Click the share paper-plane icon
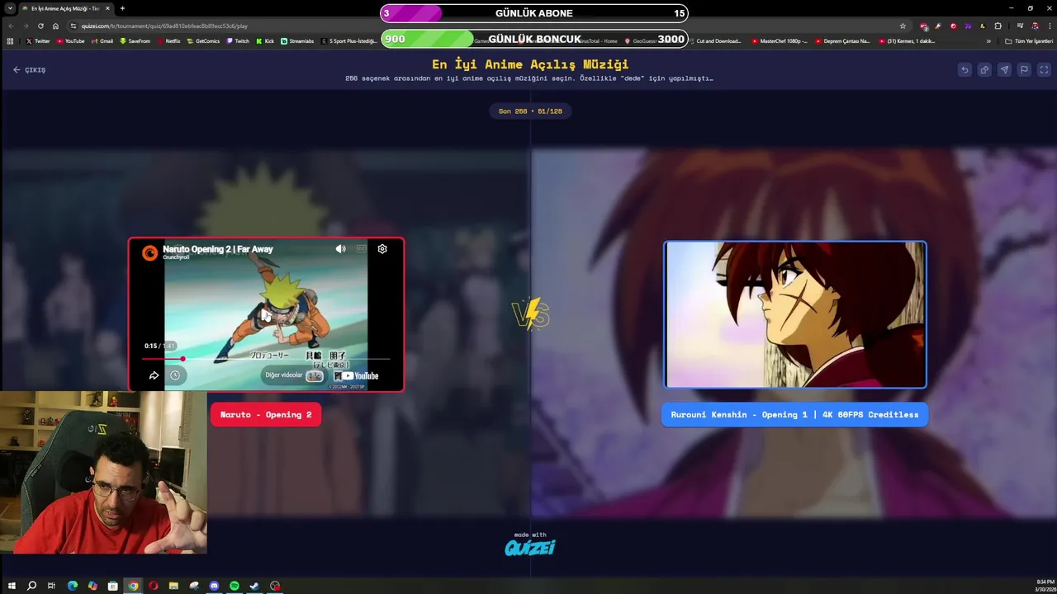Viewport: 1057px width, 594px height. pyautogui.click(x=1004, y=70)
